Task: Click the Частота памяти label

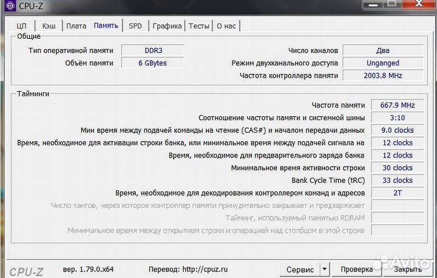Action: pyautogui.click(x=338, y=105)
